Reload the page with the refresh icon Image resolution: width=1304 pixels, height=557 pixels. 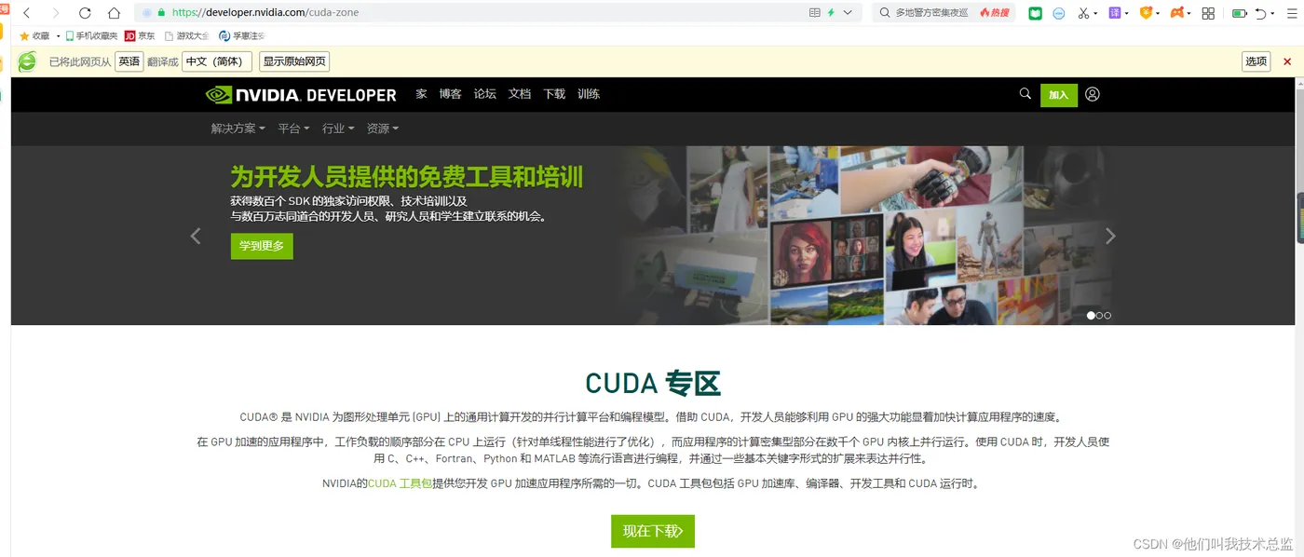[x=85, y=13]
